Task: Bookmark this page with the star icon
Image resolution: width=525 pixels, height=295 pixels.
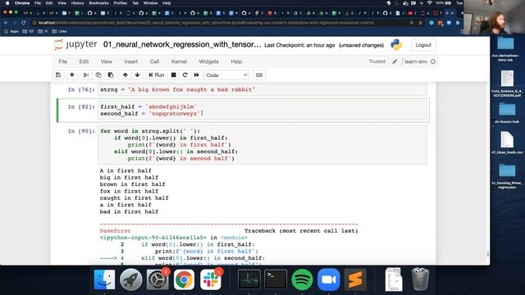Action: [421, 23]
